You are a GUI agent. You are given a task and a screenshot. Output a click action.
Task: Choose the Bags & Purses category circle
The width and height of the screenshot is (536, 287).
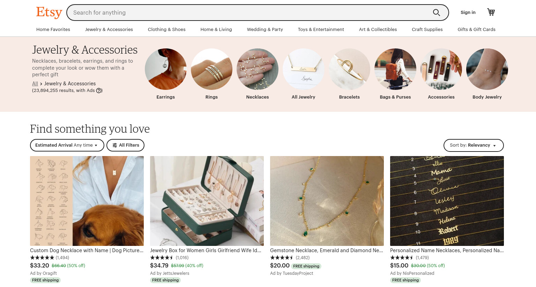(395, 69)
